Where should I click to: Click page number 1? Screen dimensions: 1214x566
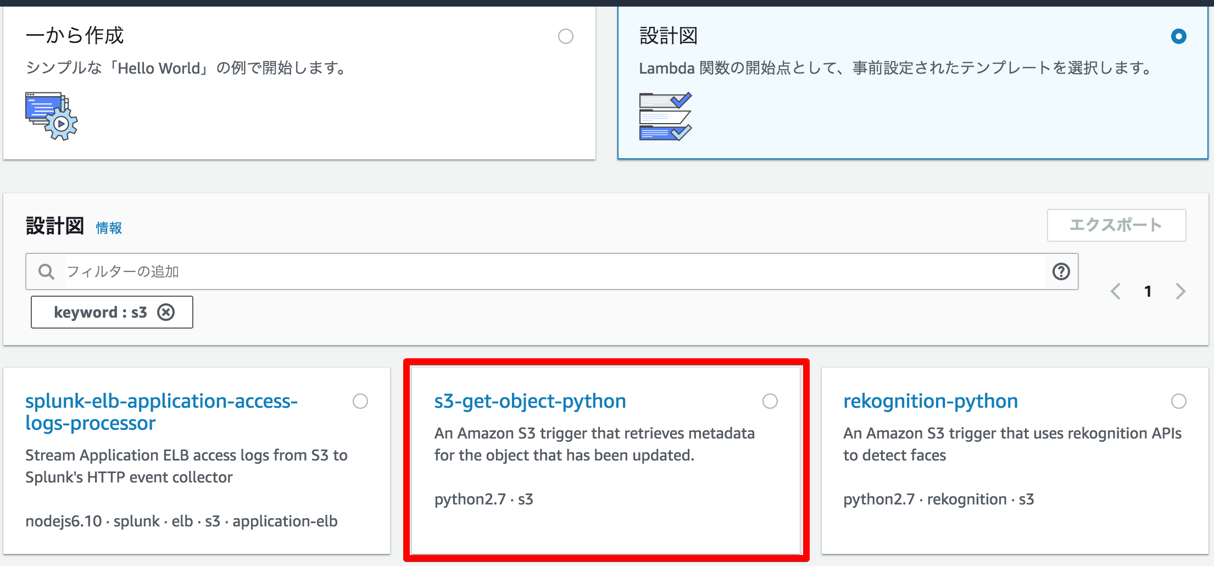[1148, 291]
